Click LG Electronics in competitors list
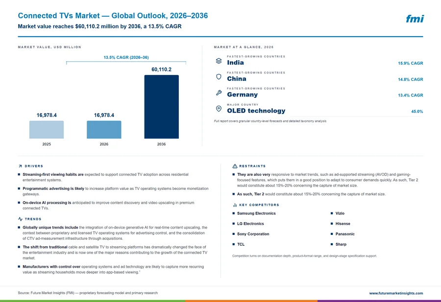 [250, 224]
